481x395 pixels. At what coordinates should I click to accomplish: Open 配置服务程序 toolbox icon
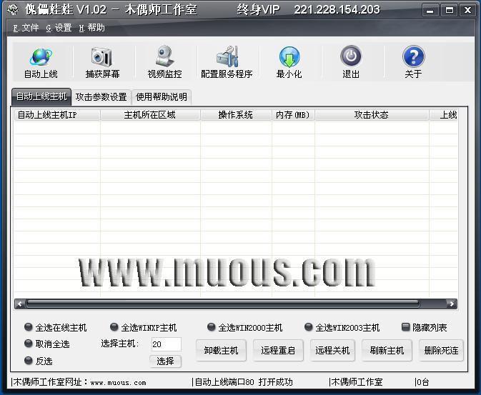point(227,56)
